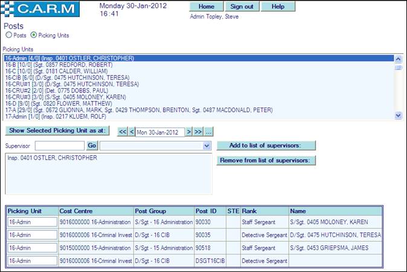This screenshot has height=272, width=407.
Task: Advance one day with single-right arrow
Action: coord(188,132)
